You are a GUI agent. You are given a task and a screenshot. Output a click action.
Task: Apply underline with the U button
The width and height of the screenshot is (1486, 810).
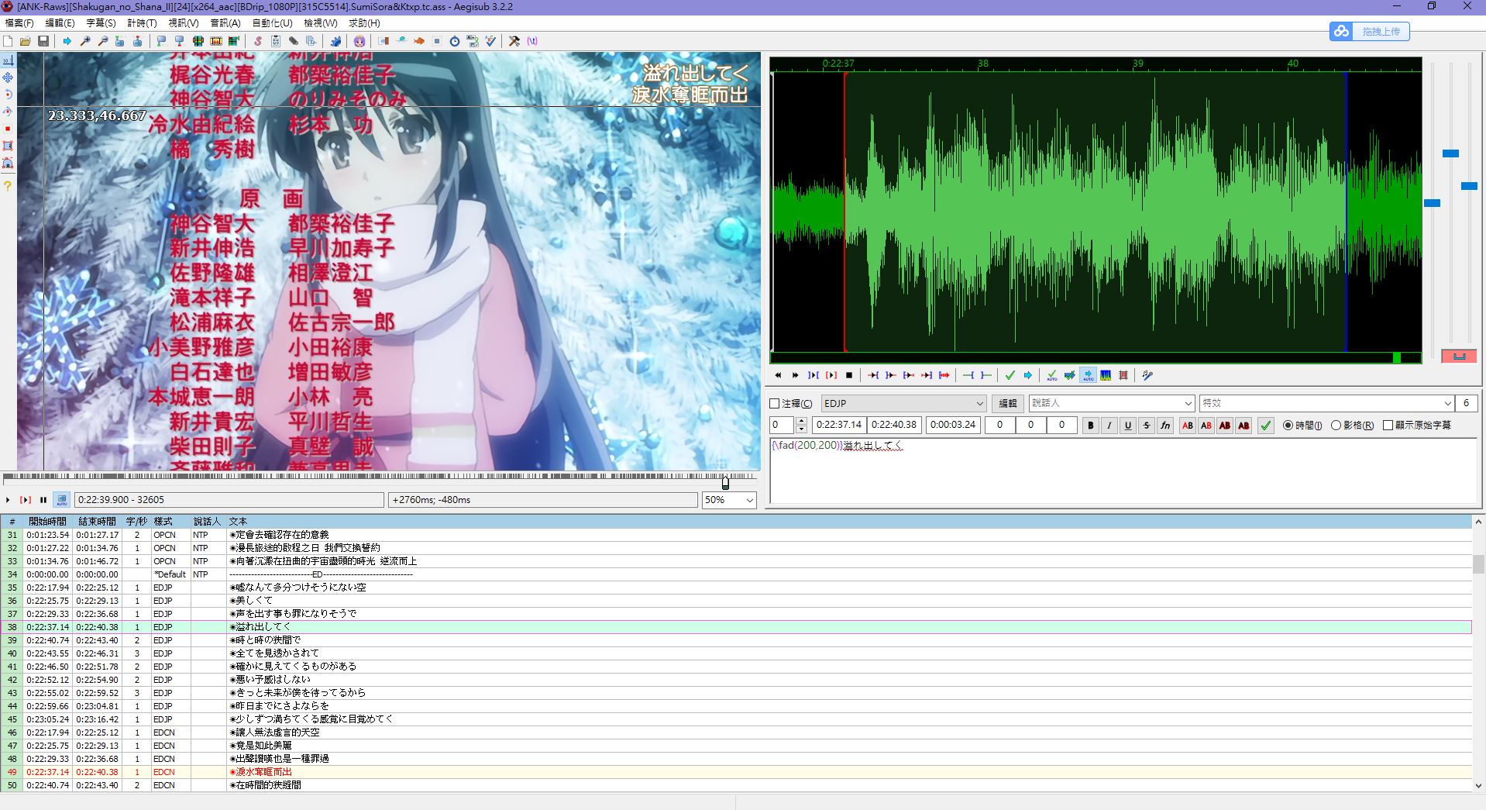[x=1128, y=426]
